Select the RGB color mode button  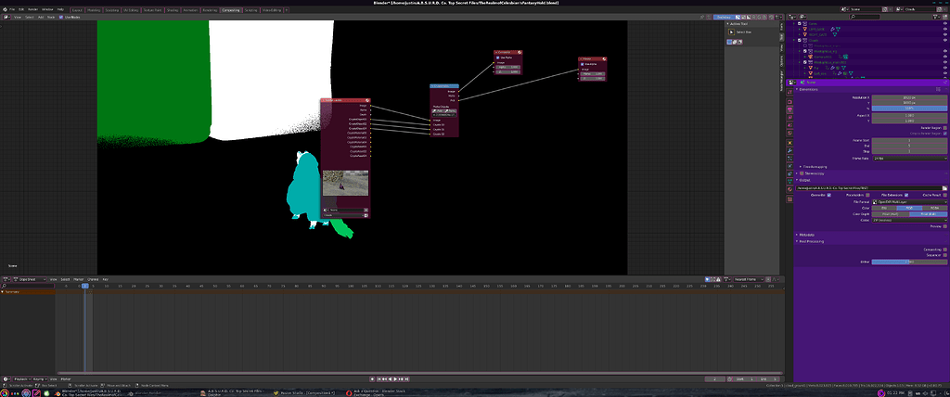(910, 208)
